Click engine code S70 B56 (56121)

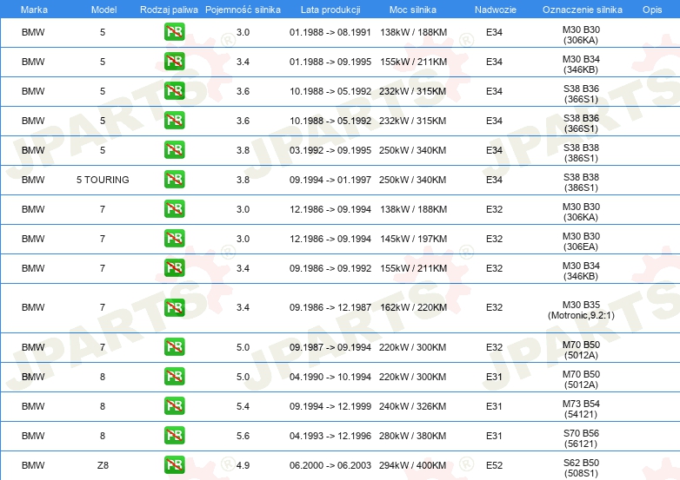(581, 438)
